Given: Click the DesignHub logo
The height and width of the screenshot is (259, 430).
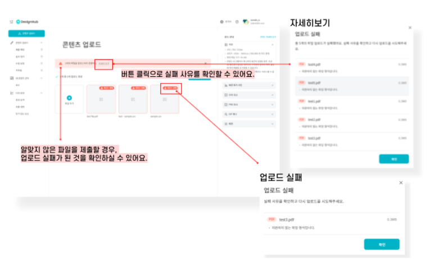Looking at the screenshot, I should [27, 22].
